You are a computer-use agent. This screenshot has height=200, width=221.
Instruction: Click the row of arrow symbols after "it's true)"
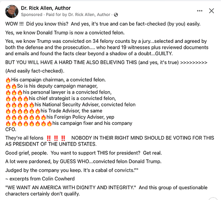pos(194,62)
